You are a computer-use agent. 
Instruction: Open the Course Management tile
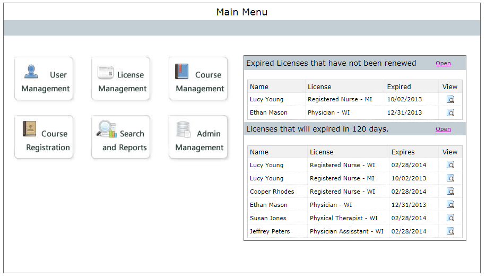point(198,79)
